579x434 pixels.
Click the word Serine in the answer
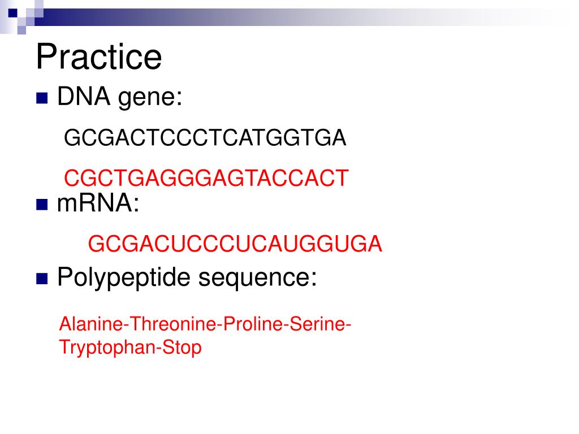(x=317, y=324)
